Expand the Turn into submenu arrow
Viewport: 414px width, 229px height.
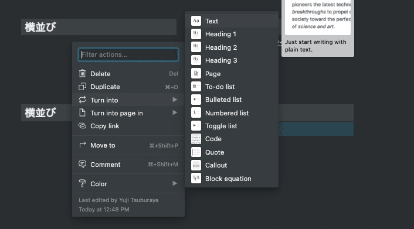(175, 100)
